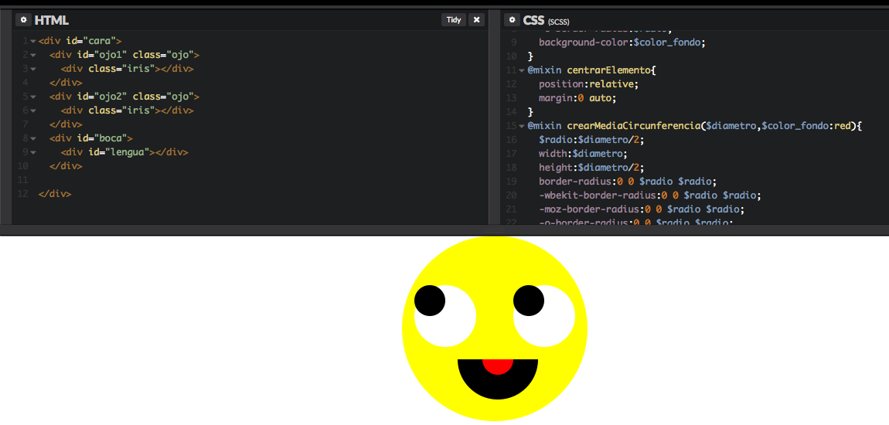889x425 pixels.
Task: Click line number 11 in HTML gutter
Action: pos(22,180)
